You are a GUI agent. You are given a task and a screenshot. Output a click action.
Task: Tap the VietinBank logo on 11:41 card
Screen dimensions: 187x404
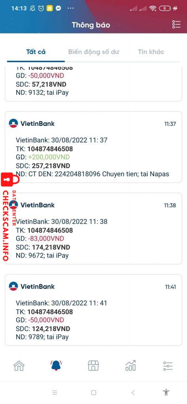(13, 286)
